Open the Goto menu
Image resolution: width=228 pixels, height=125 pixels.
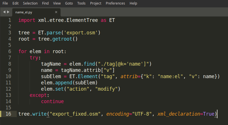click(x=69, y=3)
